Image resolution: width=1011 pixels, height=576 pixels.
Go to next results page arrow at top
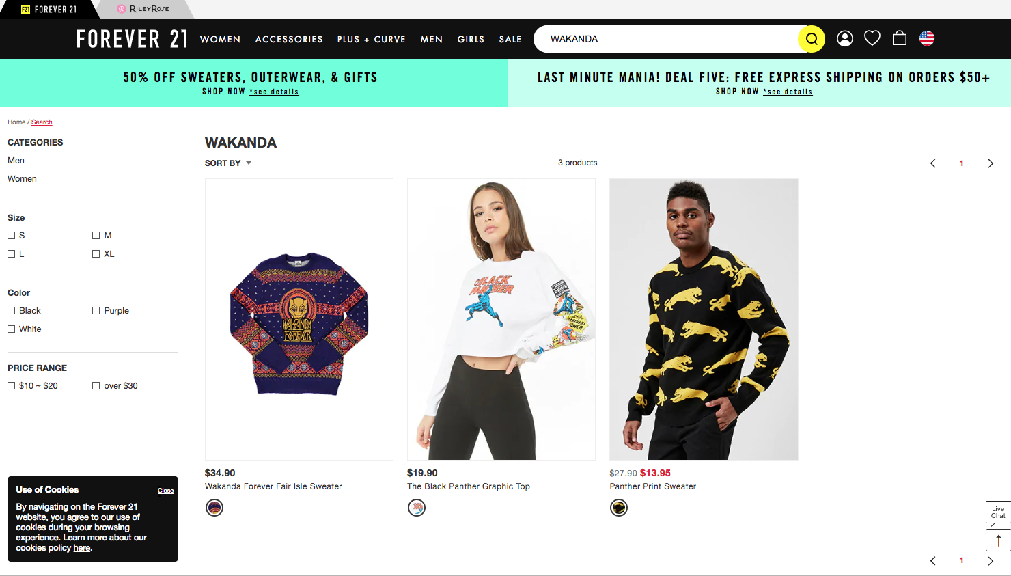[991, 163]
